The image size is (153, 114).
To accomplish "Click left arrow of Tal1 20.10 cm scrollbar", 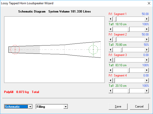I will point(111,91).
